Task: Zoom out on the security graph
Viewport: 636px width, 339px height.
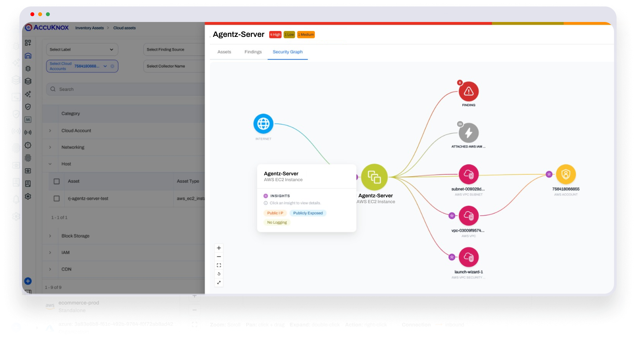Action: (x=219, y=257)
